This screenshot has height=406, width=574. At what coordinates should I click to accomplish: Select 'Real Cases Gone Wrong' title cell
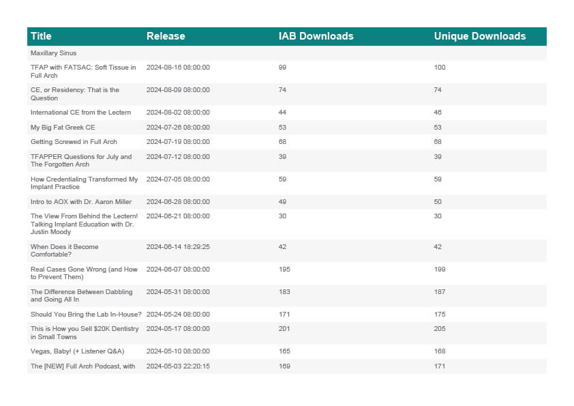(x=84, y=273)
